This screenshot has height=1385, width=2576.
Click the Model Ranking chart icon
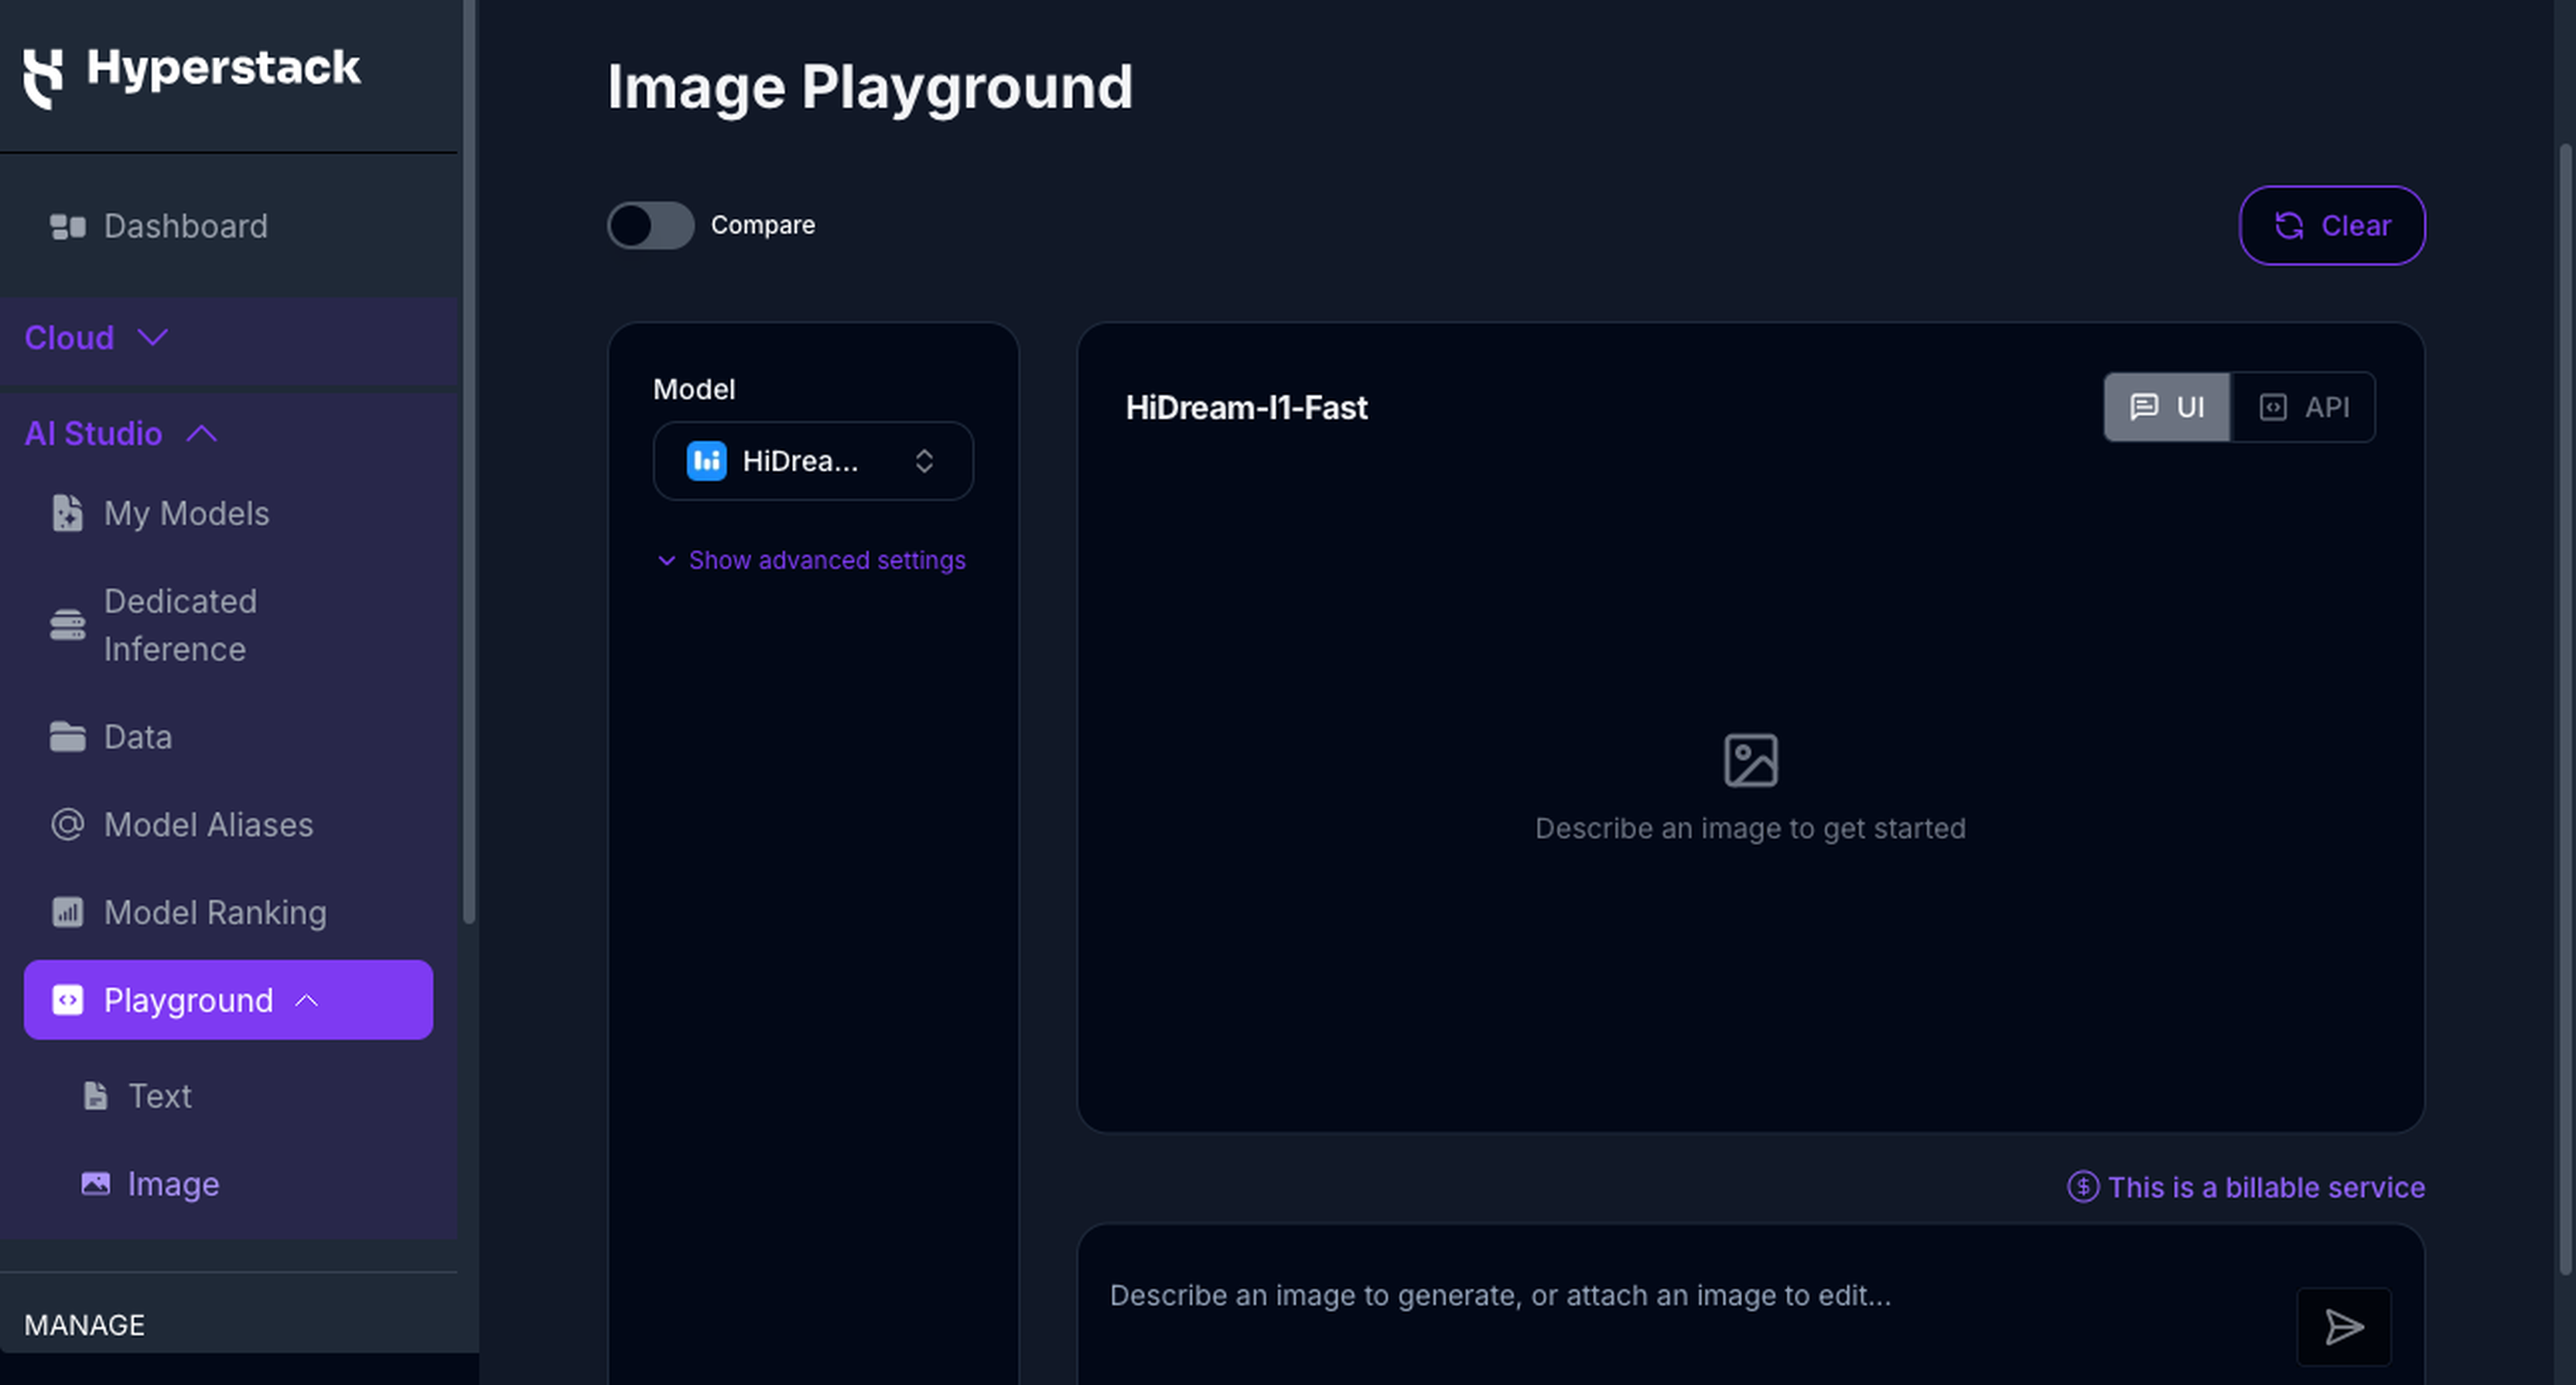pos(67,912)
